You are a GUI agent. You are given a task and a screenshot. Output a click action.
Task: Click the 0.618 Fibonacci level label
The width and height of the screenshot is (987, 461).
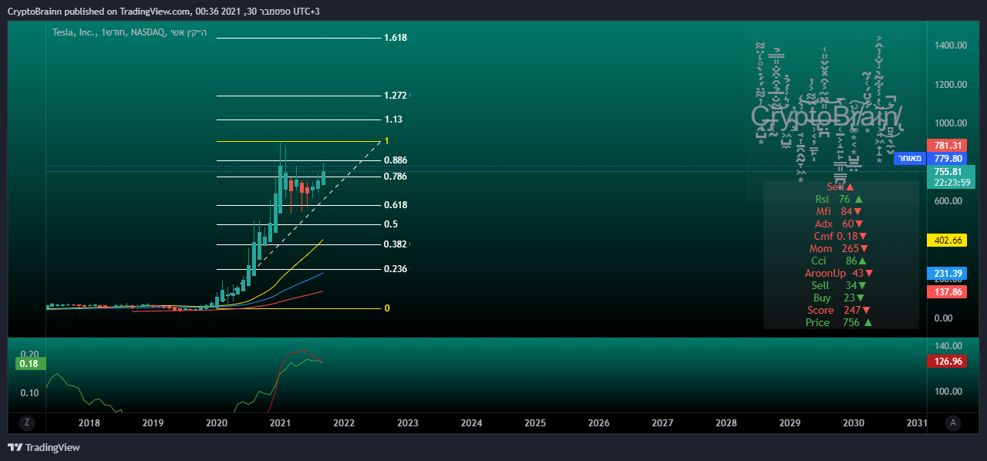pos(395,205)
